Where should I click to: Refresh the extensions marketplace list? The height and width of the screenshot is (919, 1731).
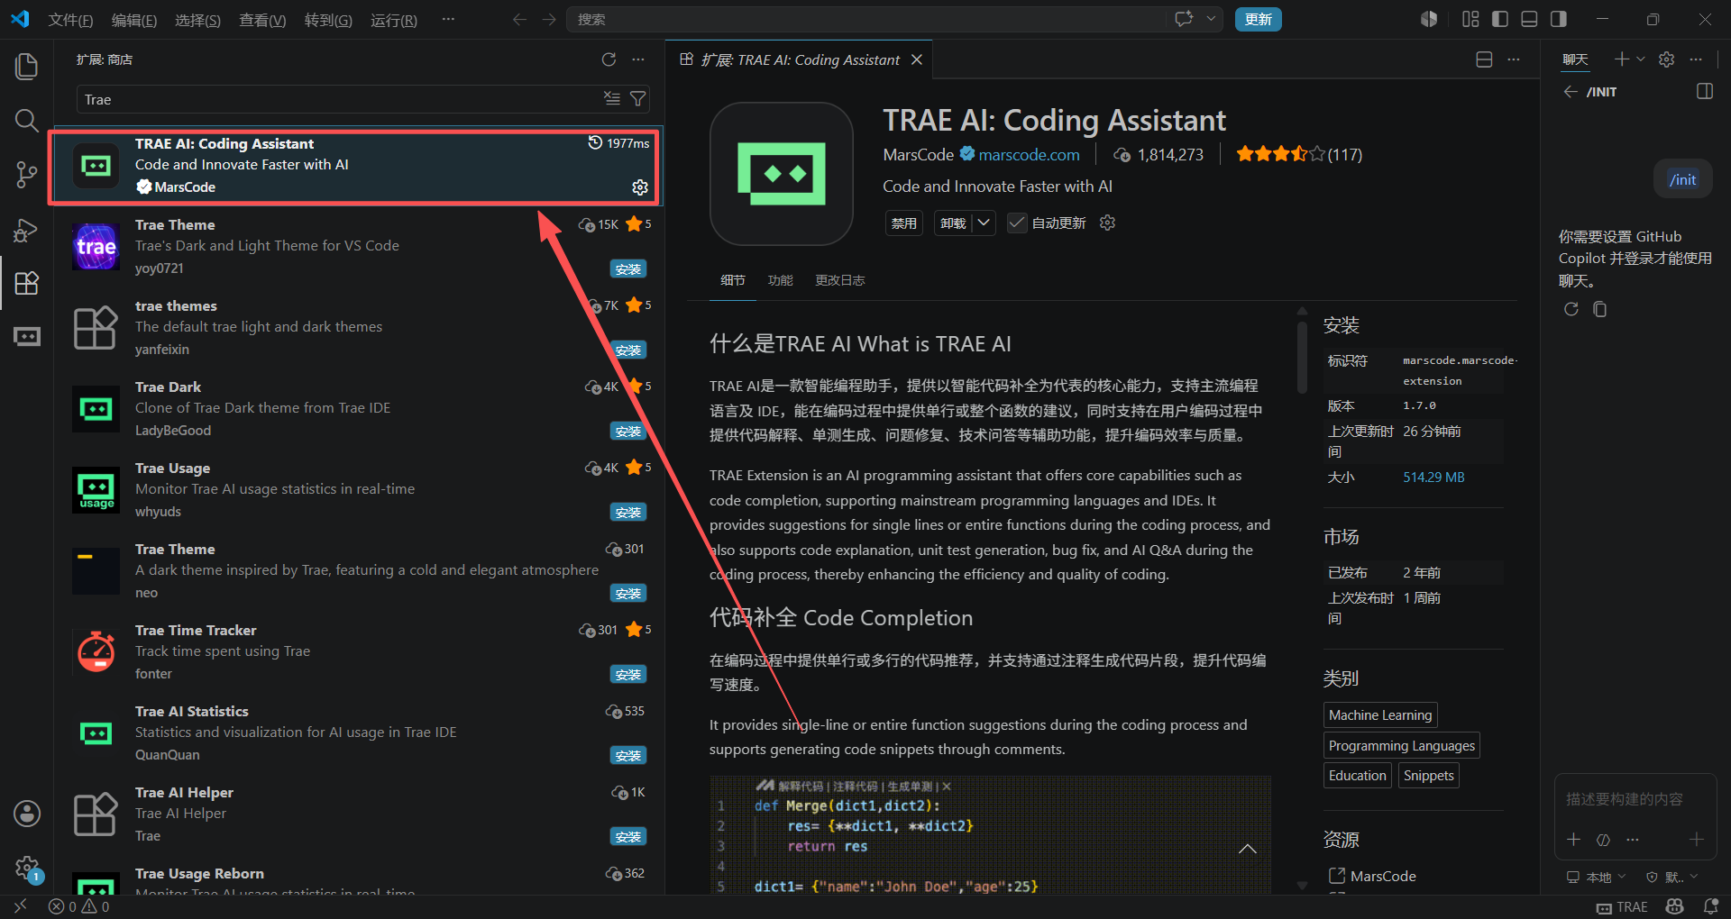point(609,59)
